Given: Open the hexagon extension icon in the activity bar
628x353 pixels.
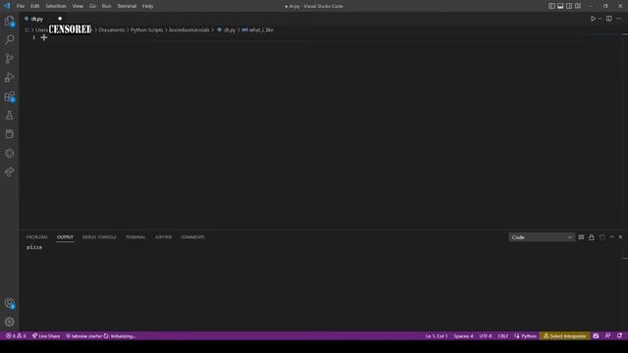Looking at the screenshot, I should tap(9, 153).
